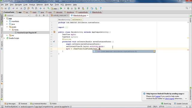The height and width of the screenshot is (108, 192).
Task: Click the Debug app bug icon
Action: [68, 8]
